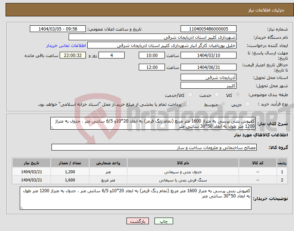Image resolution: width=294 pixels, height=231 pixels.
Task: Click date cell 1404/03/21 in row 1
Action: click(31, 172)
